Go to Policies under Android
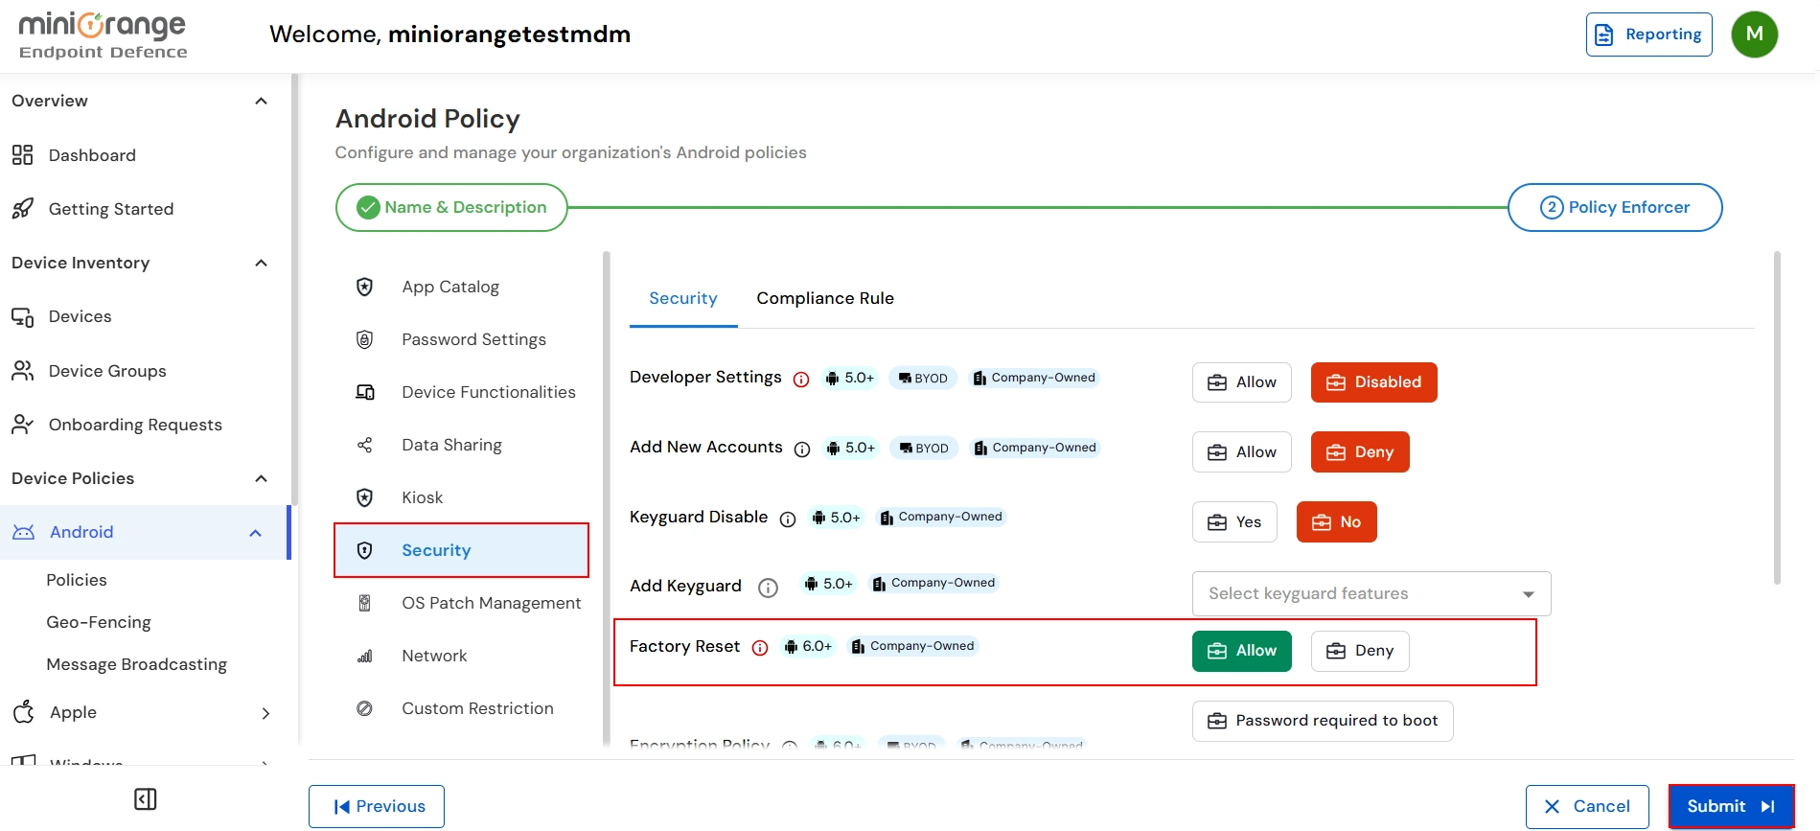 click(x=77, y=580)
